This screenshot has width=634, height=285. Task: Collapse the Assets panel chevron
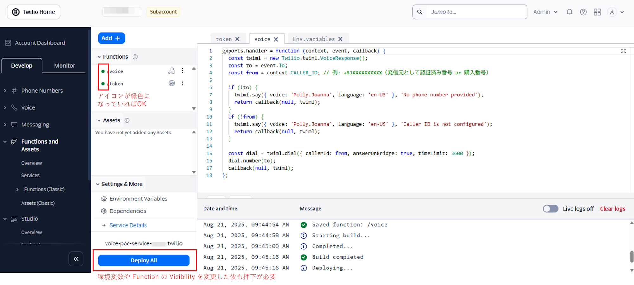(99, 120)
